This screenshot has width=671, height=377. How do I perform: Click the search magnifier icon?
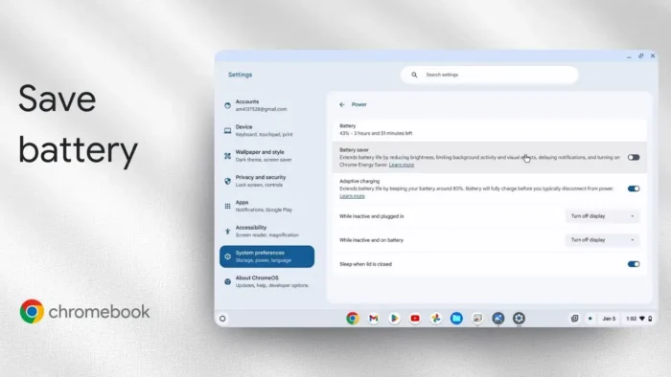414,75
